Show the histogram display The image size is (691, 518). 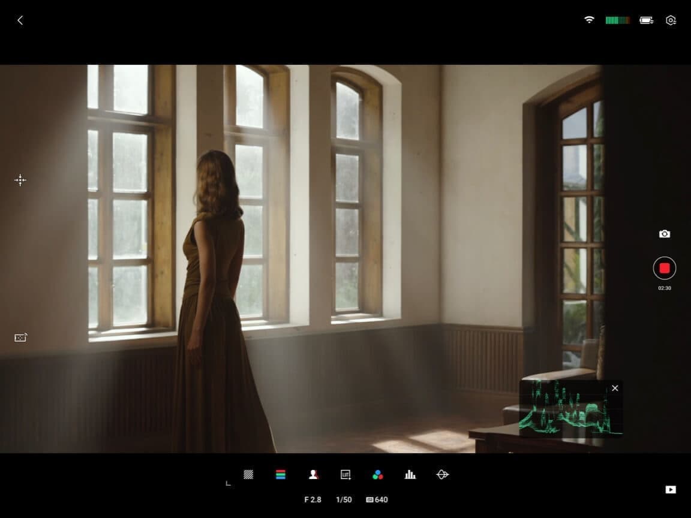coord(410,474)
